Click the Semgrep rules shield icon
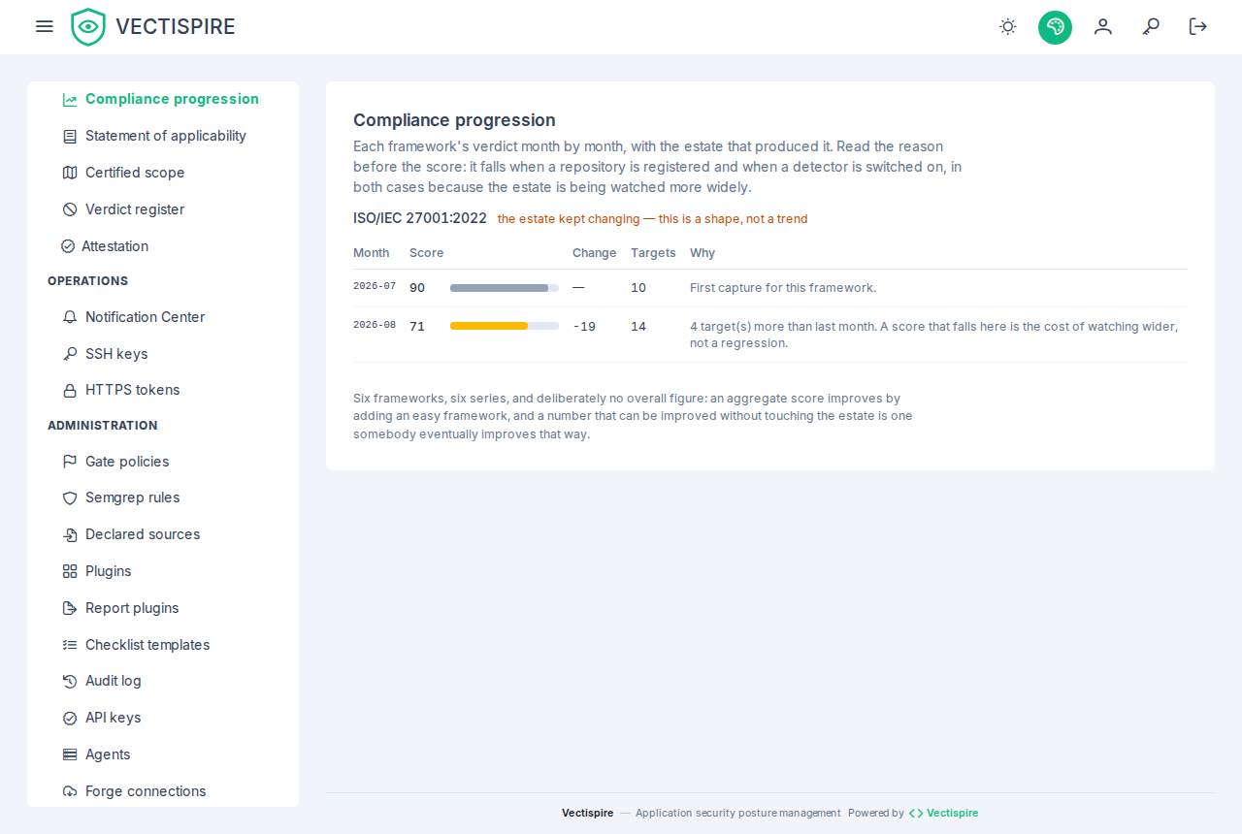This screenshot has width=1242, height=834. click(70, 497)
